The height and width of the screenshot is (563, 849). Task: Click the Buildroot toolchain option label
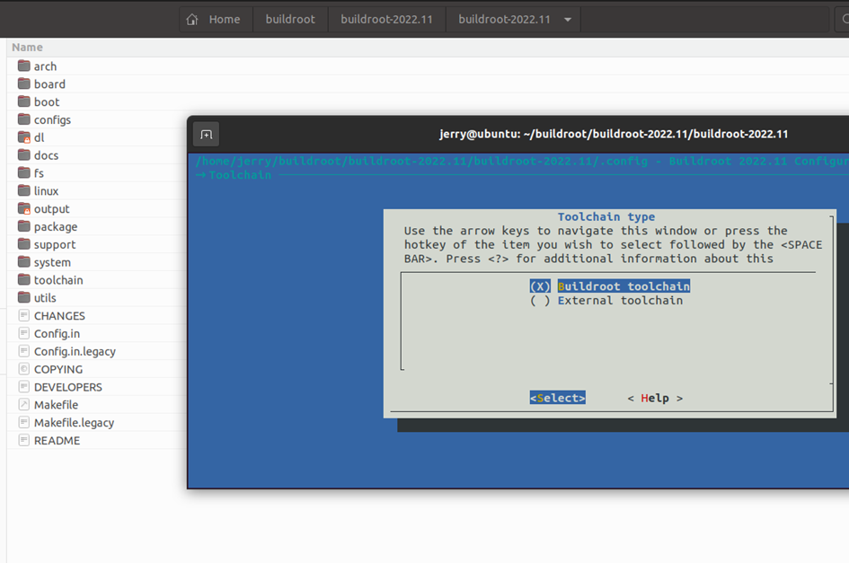click(x=623, y=286)
